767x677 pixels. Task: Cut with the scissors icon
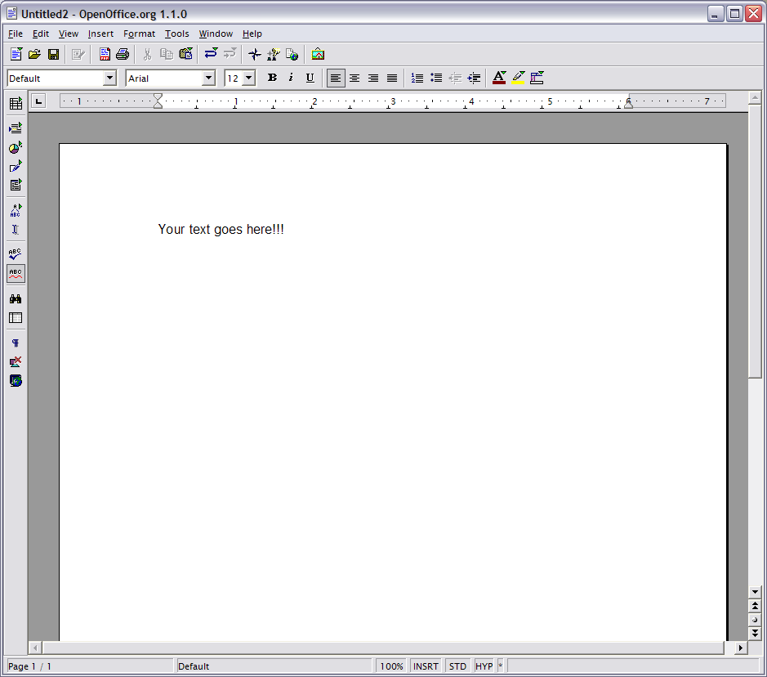pyautogui.click(x=147, y=54)
